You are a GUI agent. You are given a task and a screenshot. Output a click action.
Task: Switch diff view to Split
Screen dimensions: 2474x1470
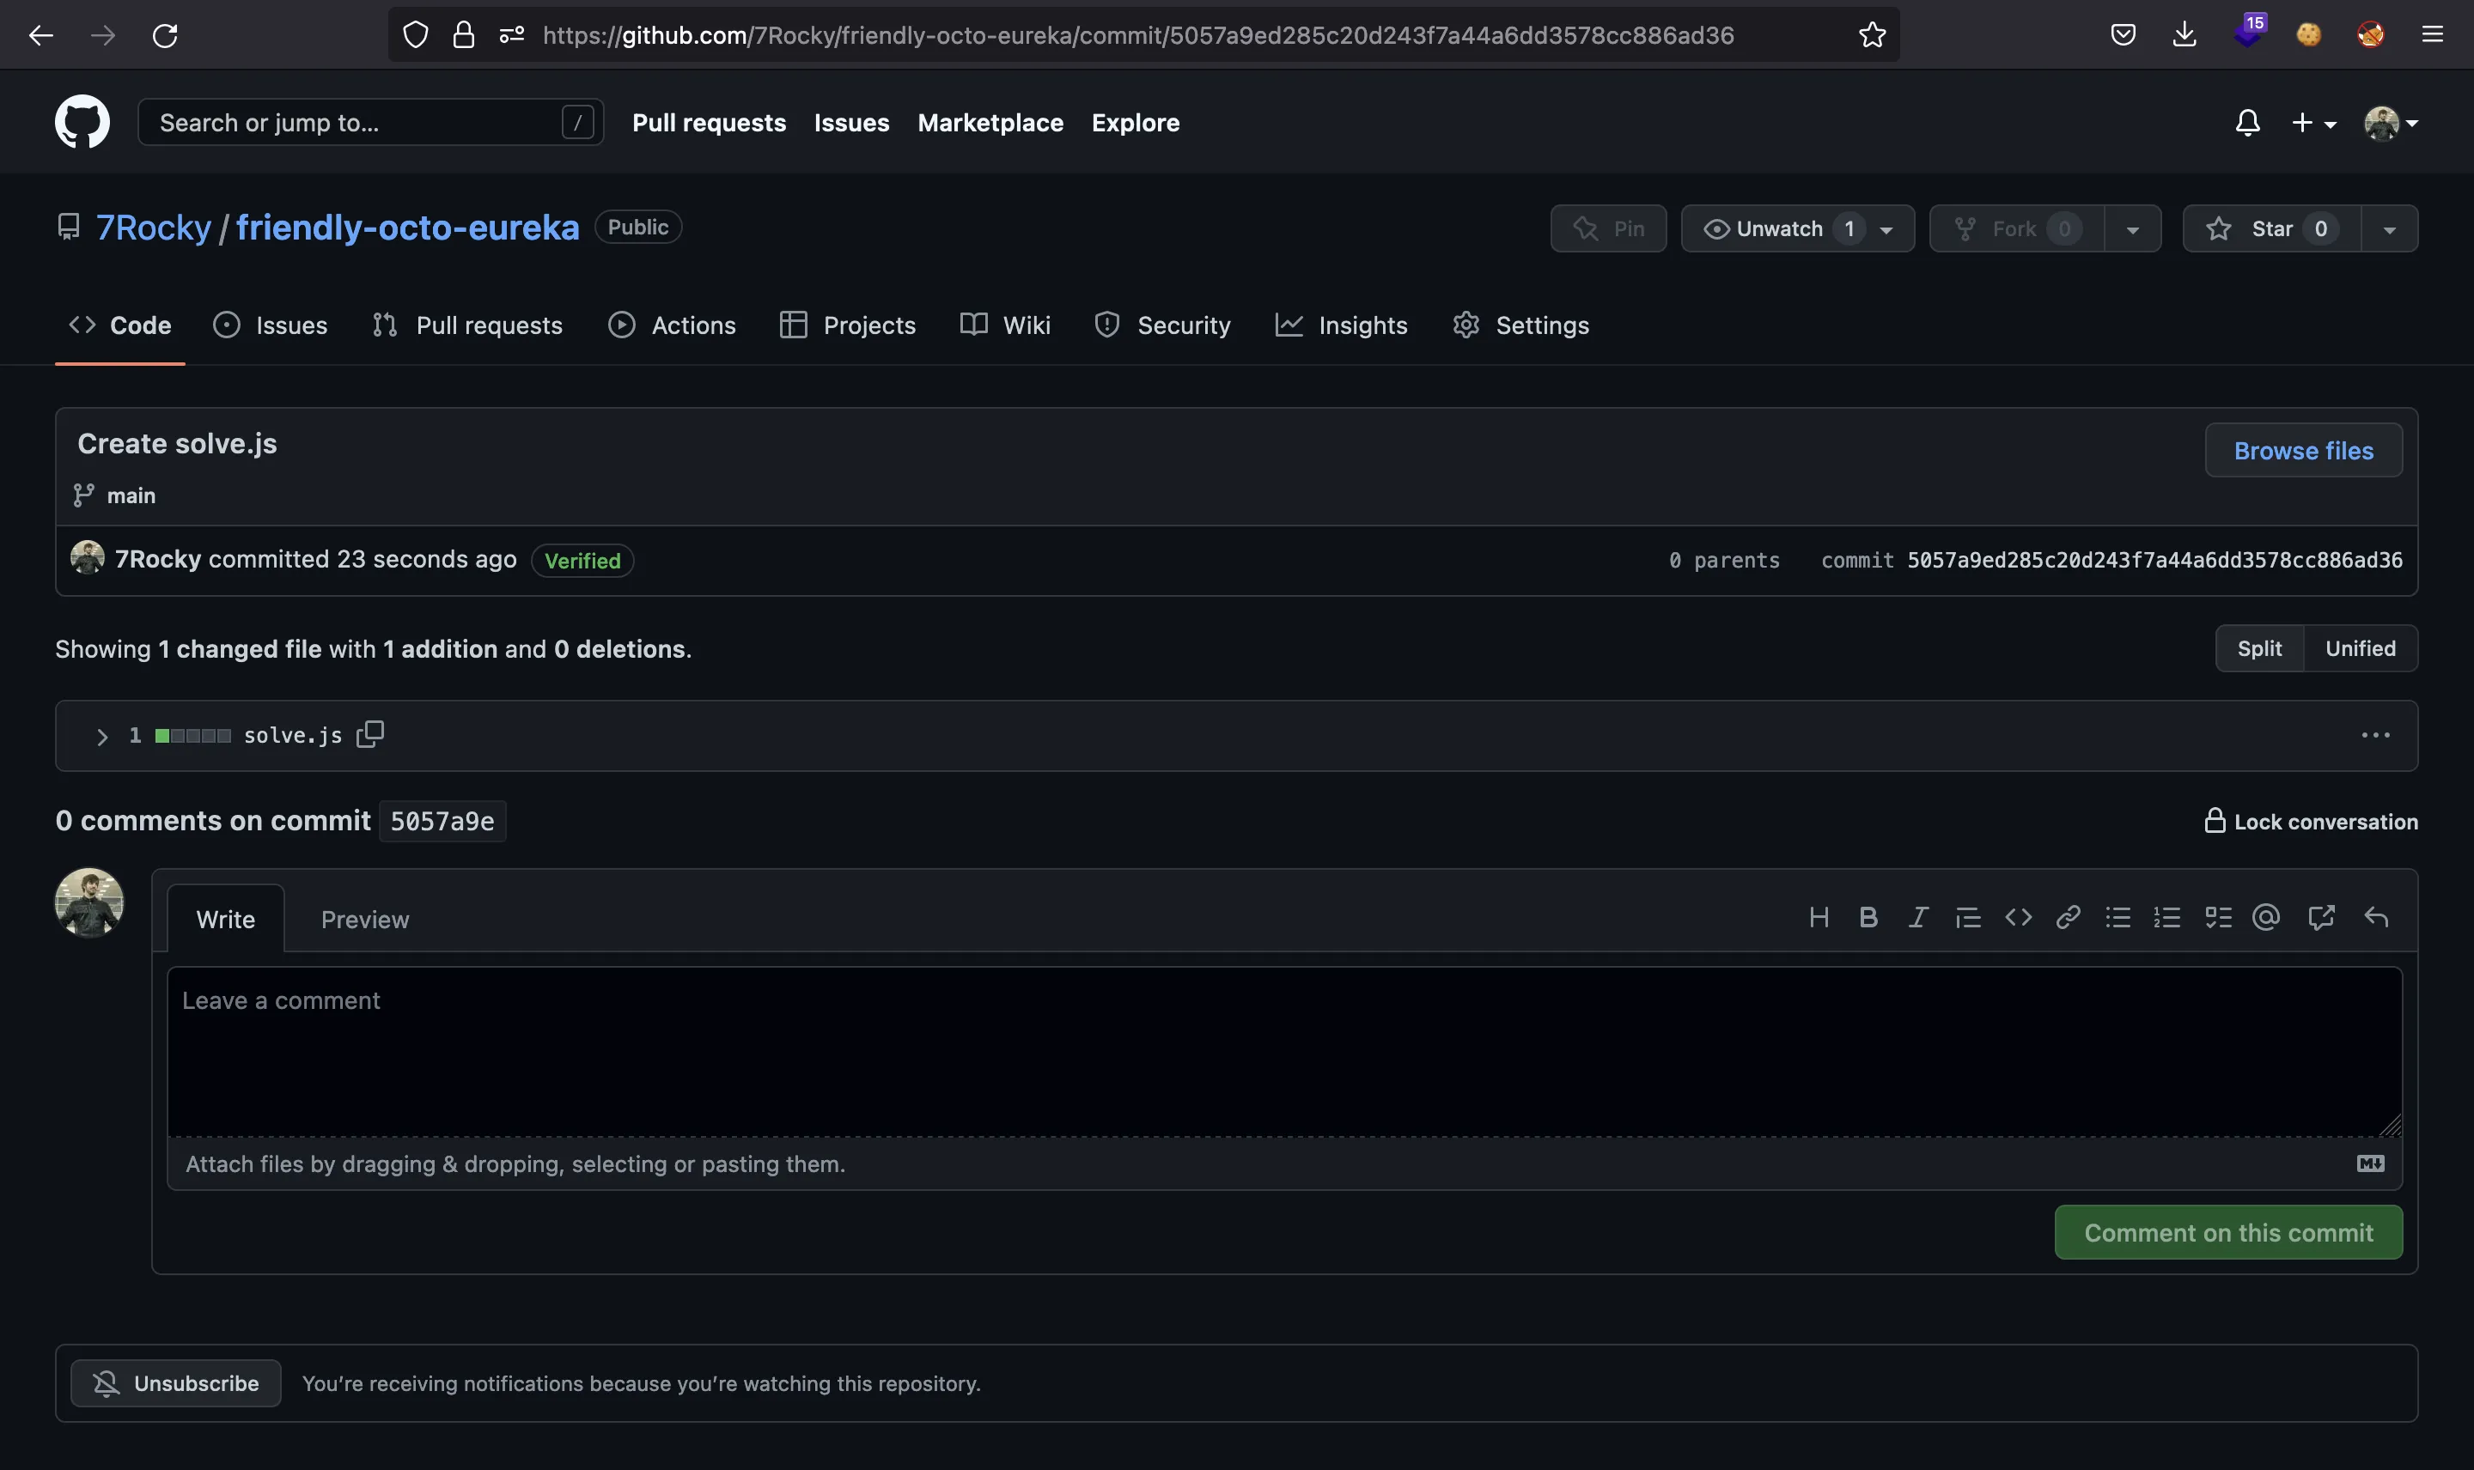coord(2259,649)
